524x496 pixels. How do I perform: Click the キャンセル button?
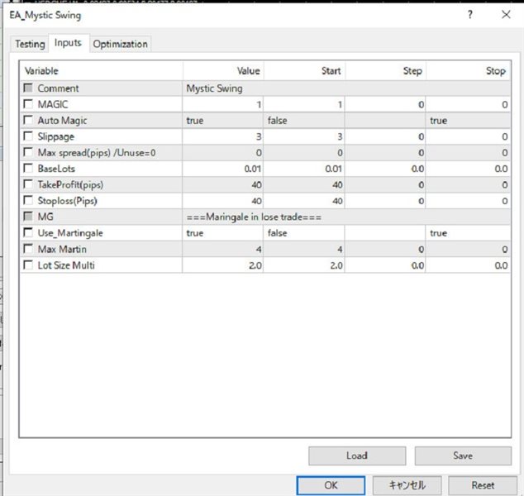click(407, 485)
